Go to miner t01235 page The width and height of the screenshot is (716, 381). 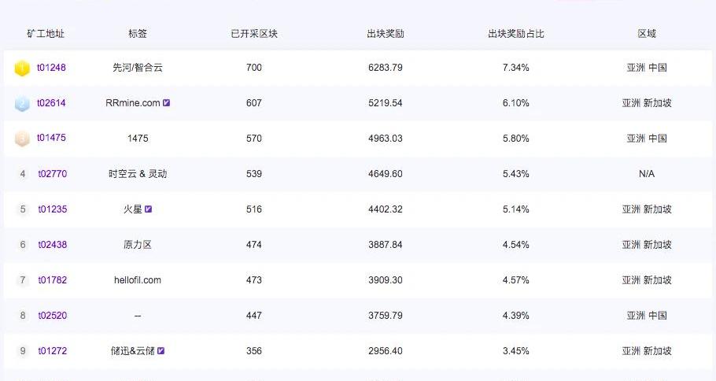(x=53, y=209)
